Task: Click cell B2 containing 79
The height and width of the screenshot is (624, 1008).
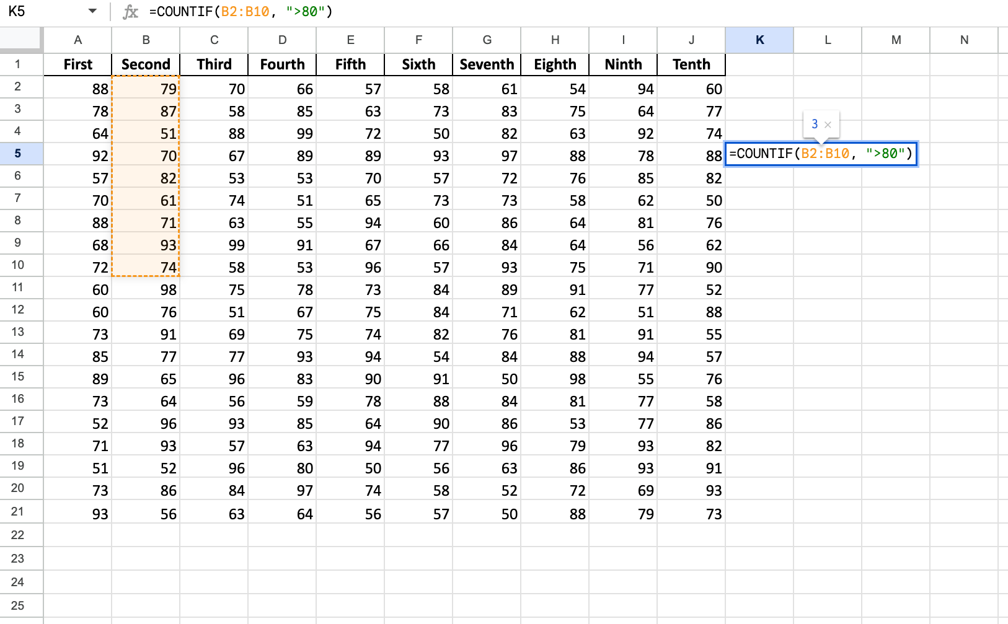Action: [146, 87]
